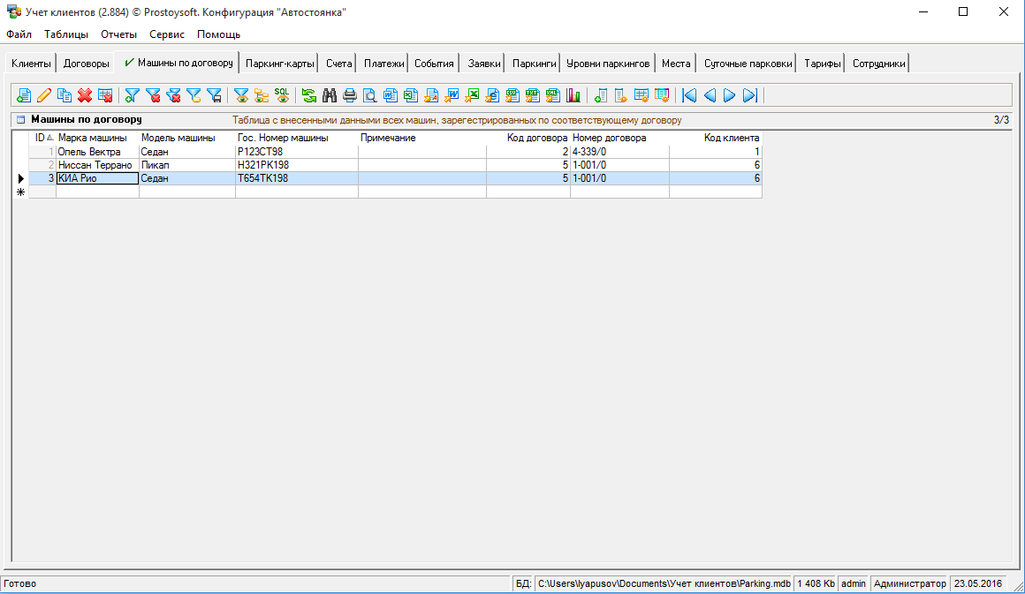Sort by the ID column header
Viewport: 1025px width, 594px height.
pyautogui.click(x=42, y=138)
